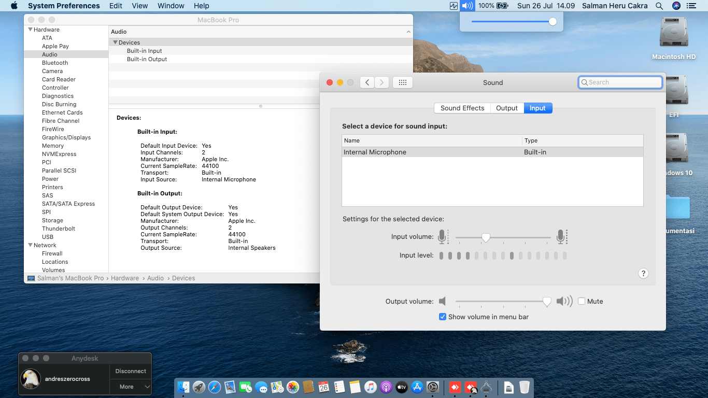708x398 pixels.
Task: Collapse the Hardware section in sidebar
Action: point(30,30)
